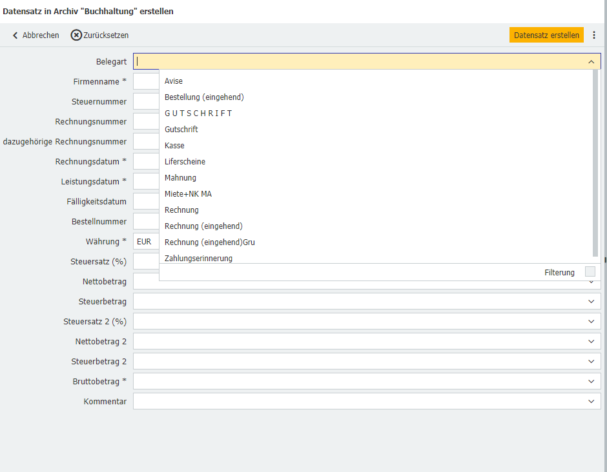Image resolution: width=607 pixels, height=472 pixels.
Task: Click the Abbrechen back arrow icon
Action: point(15,35)
